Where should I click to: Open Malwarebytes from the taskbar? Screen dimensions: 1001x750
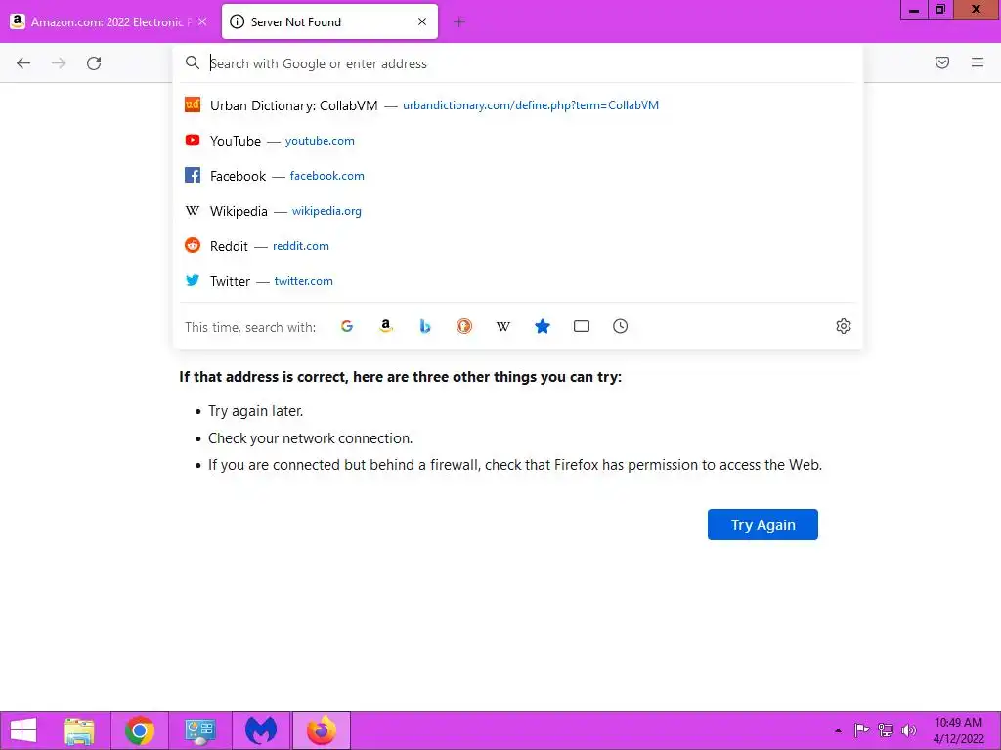[261, 730]
